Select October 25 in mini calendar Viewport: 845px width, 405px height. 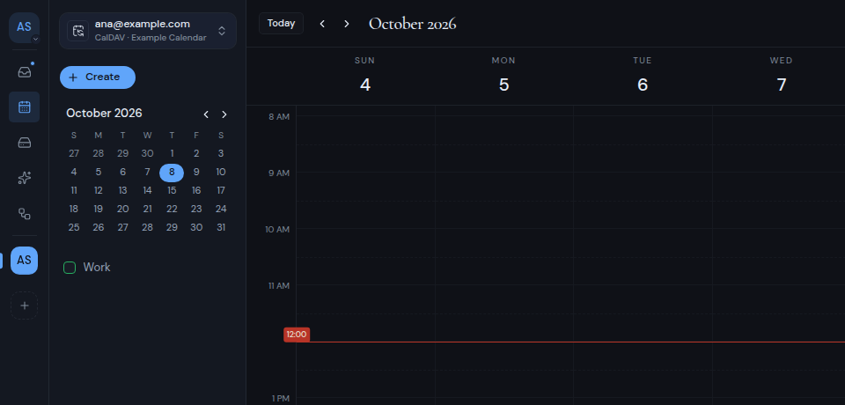click(74, 227)
